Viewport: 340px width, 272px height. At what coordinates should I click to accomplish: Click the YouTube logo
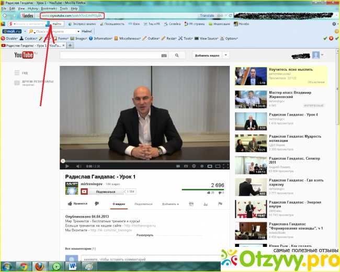coord(24,55)
